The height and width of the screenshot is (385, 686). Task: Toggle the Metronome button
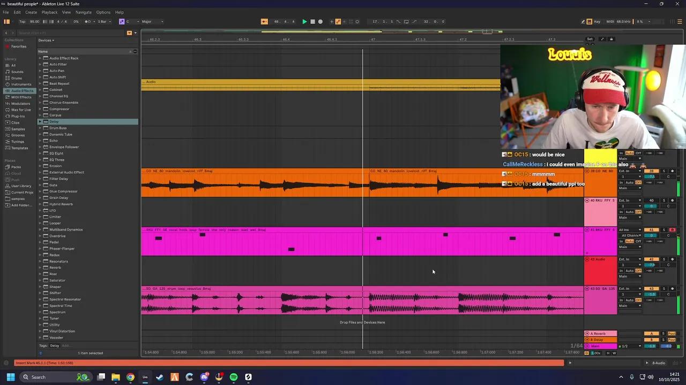[x=88, y=21]
